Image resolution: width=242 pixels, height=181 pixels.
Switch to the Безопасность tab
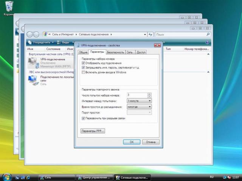click(115, 52)
